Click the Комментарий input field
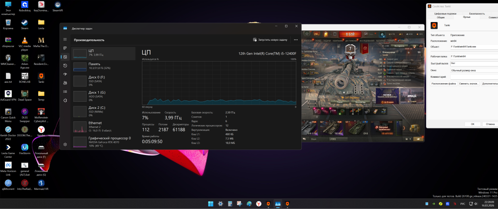The height and width of the screenshot is (209, 498). (474, 77)
